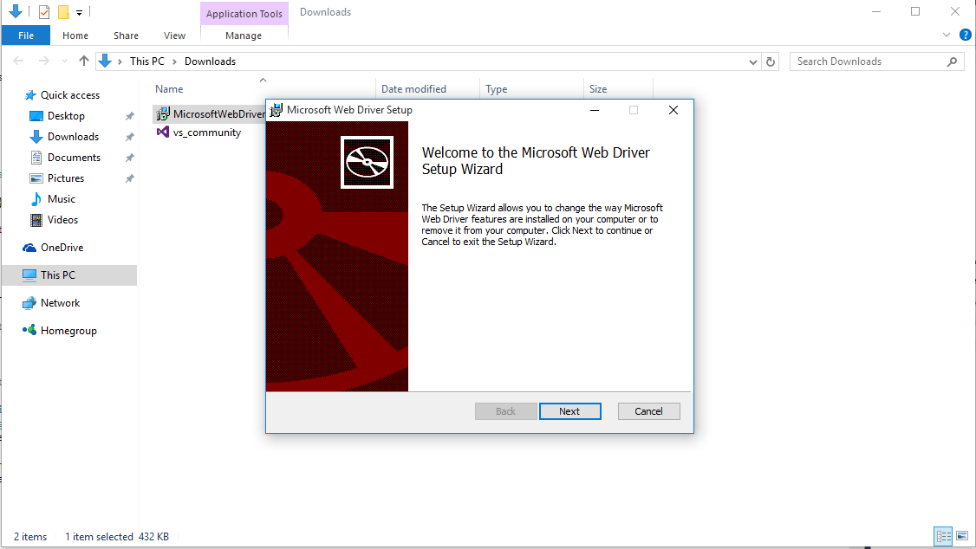The image size is (976, 549).
Task: Expand the breadcrumb chevron after This PC
Action: [174, 61]
